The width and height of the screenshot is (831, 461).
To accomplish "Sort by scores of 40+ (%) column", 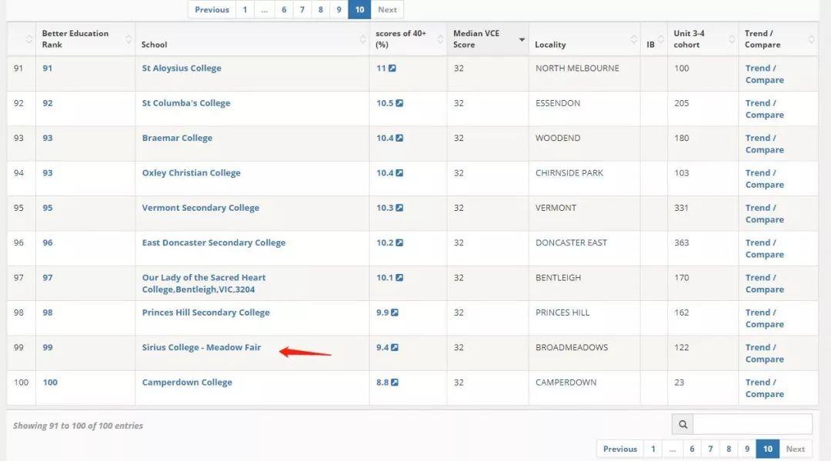I will (408, 39).
